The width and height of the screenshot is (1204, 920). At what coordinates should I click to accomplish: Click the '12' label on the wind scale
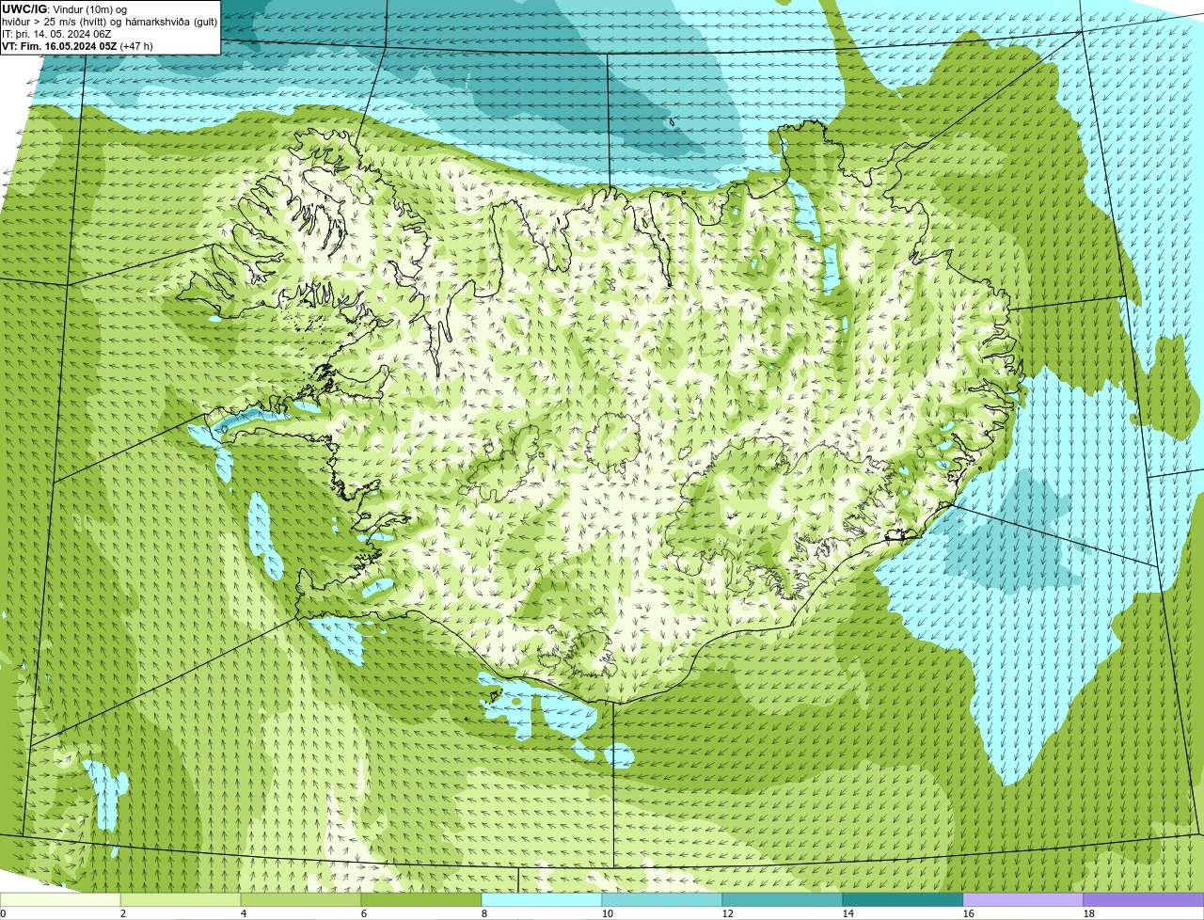coord(728,913)
